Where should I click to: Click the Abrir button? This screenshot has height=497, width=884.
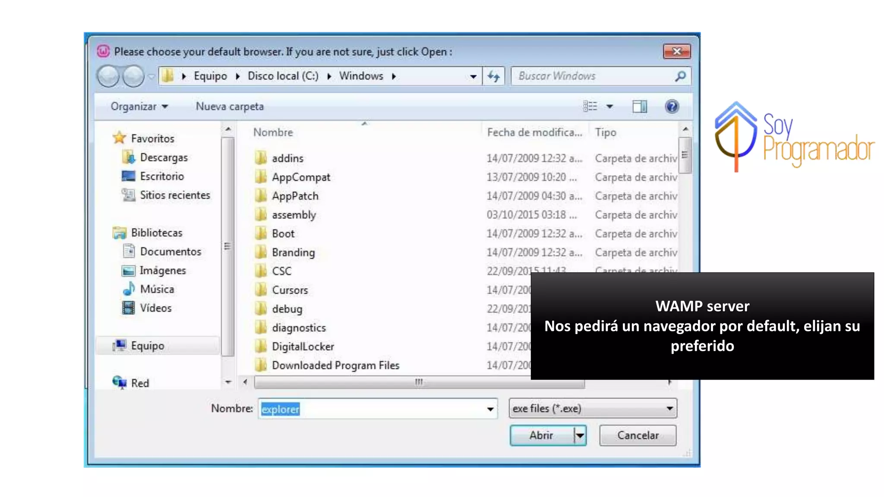coord(542,435)
